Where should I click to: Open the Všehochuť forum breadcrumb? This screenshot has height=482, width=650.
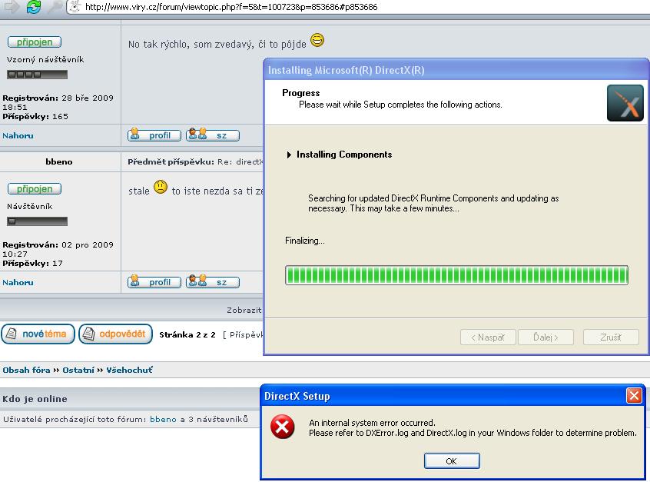128,371
